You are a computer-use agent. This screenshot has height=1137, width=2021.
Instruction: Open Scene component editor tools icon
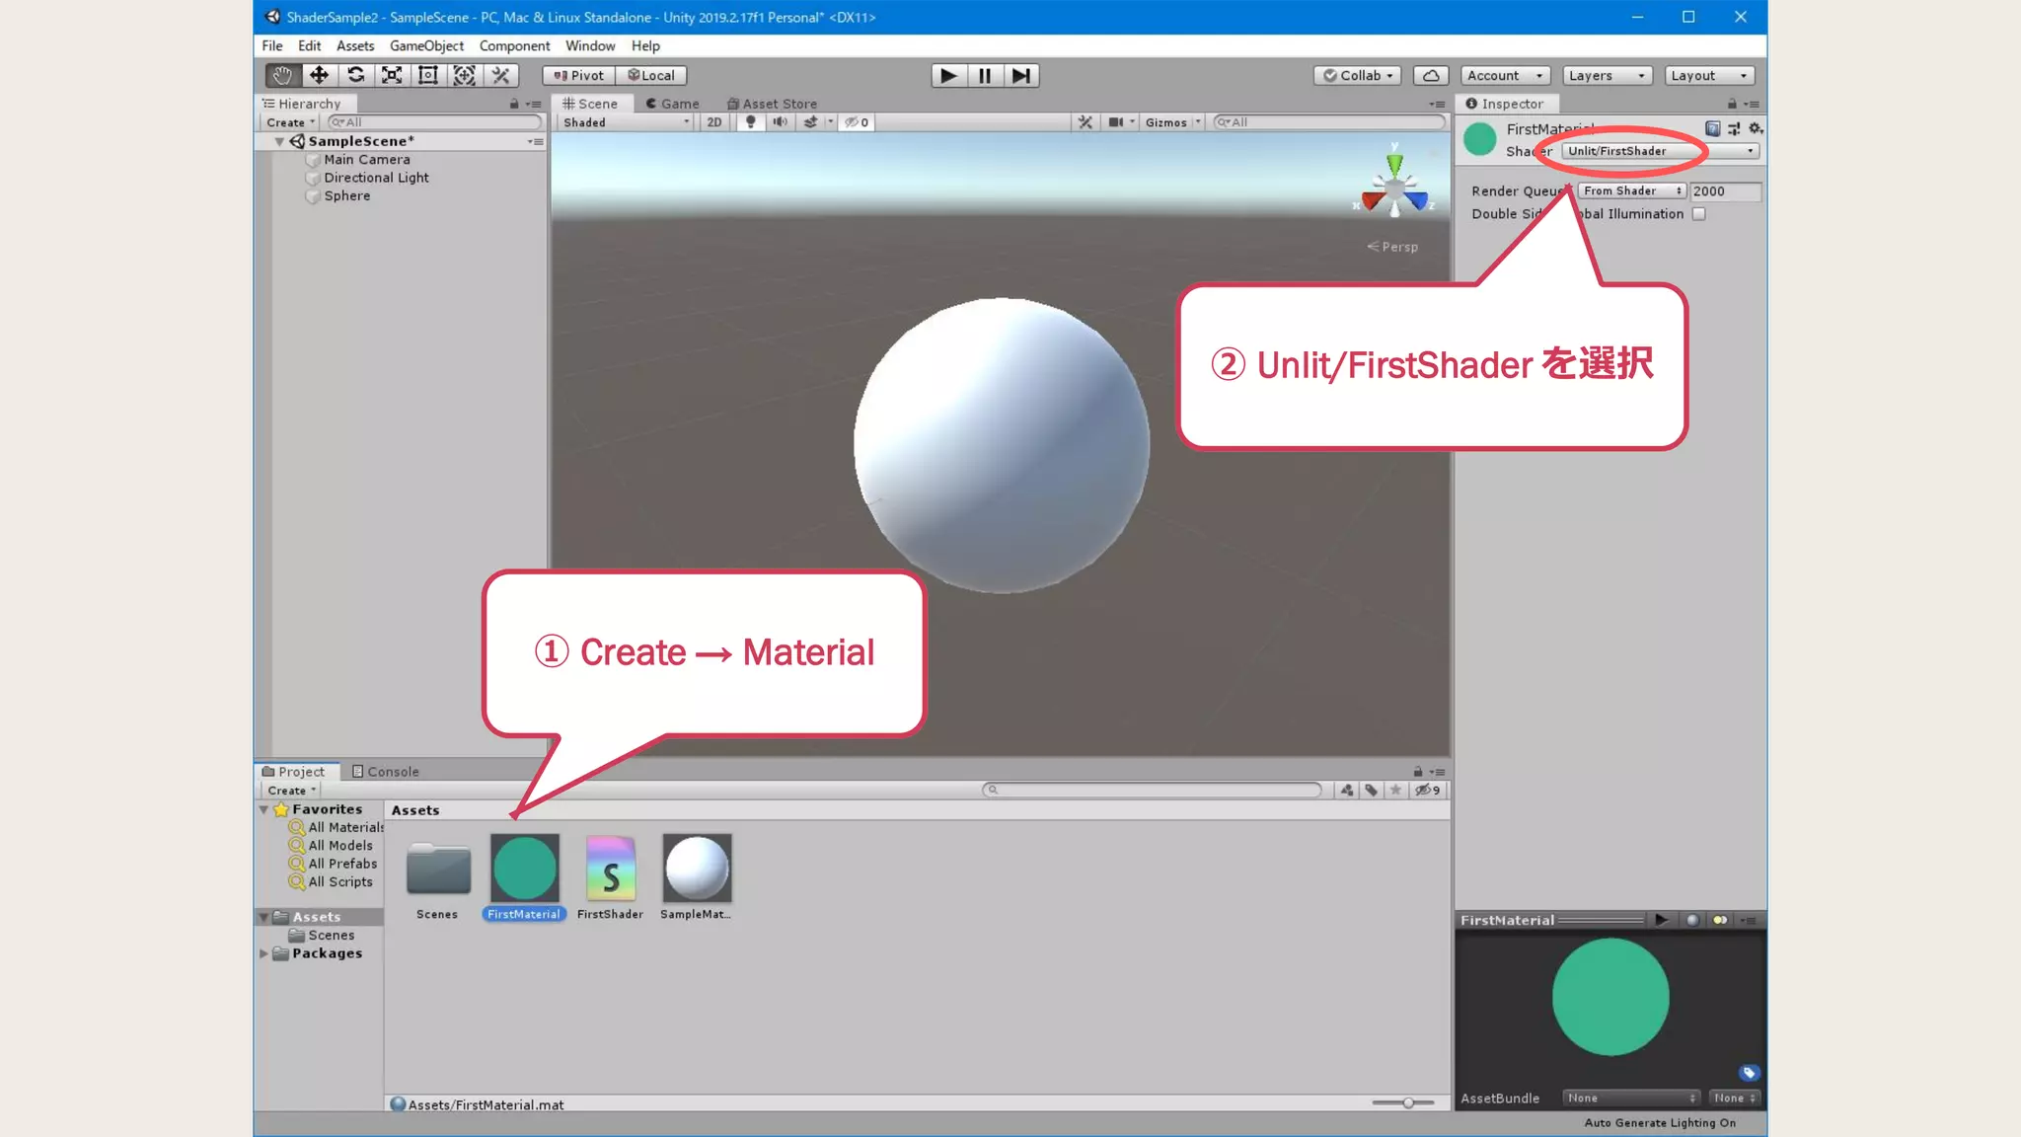(1085, 122)
